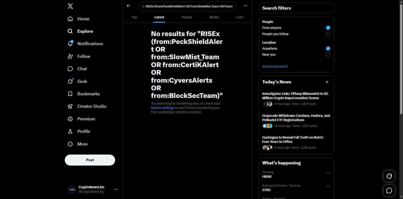Switch to the Lists tab

tap(239, 17)
